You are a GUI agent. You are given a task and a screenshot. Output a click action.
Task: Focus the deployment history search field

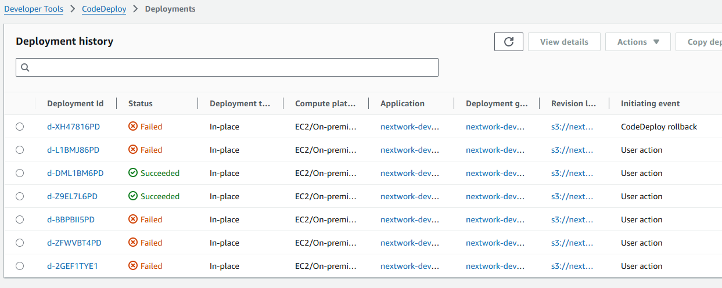tap(227, 67)
